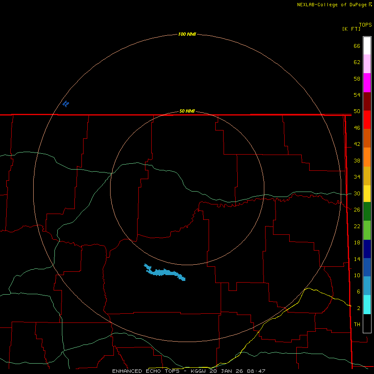The height and width of the screenshot is (374, 374).
Task: Click the legend value "46"
Action: pos(357,128)
